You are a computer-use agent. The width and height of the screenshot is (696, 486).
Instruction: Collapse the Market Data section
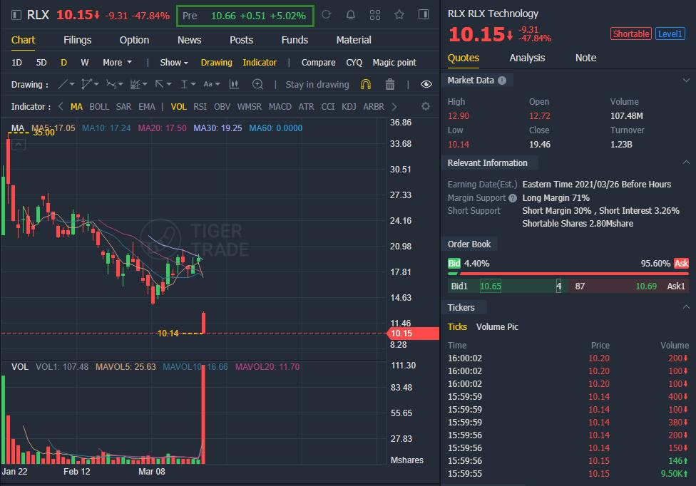click(x=686, y=81)
